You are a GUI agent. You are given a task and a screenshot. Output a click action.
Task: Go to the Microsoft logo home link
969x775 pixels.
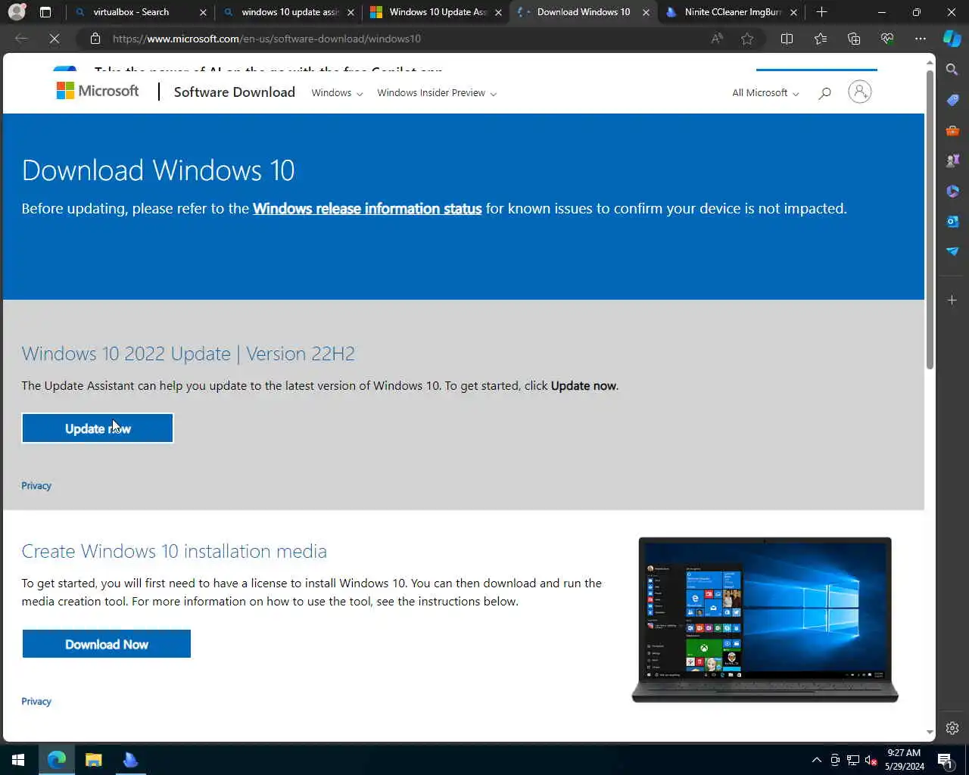pyautogui.click(x=98, y=91)
